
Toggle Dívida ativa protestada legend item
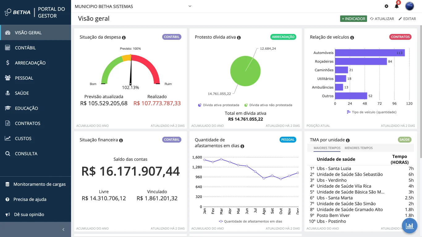click(x=218, y=105)
